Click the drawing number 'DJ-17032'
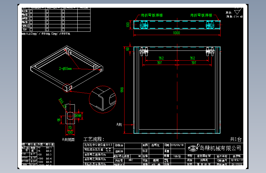 [237, 164]
